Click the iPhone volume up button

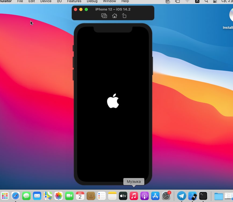73,62
